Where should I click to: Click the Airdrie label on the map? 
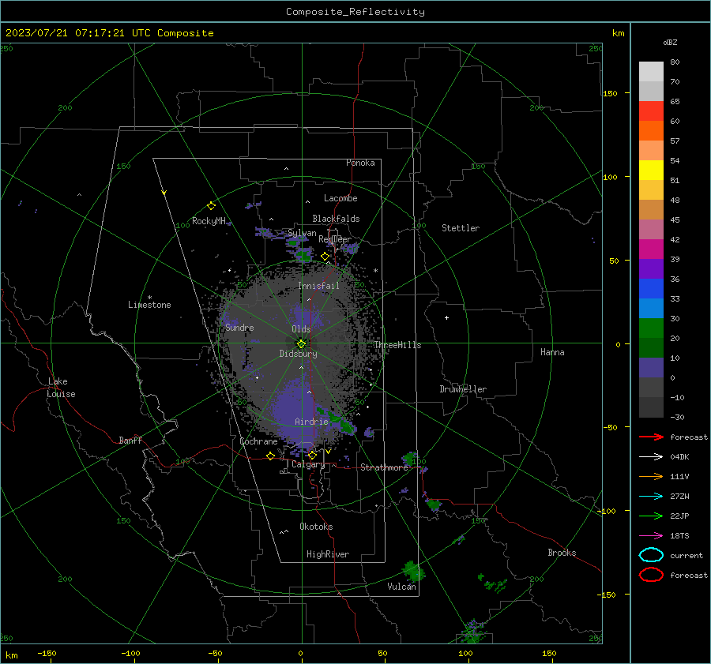pyautogui.click(x=311, y=422)
